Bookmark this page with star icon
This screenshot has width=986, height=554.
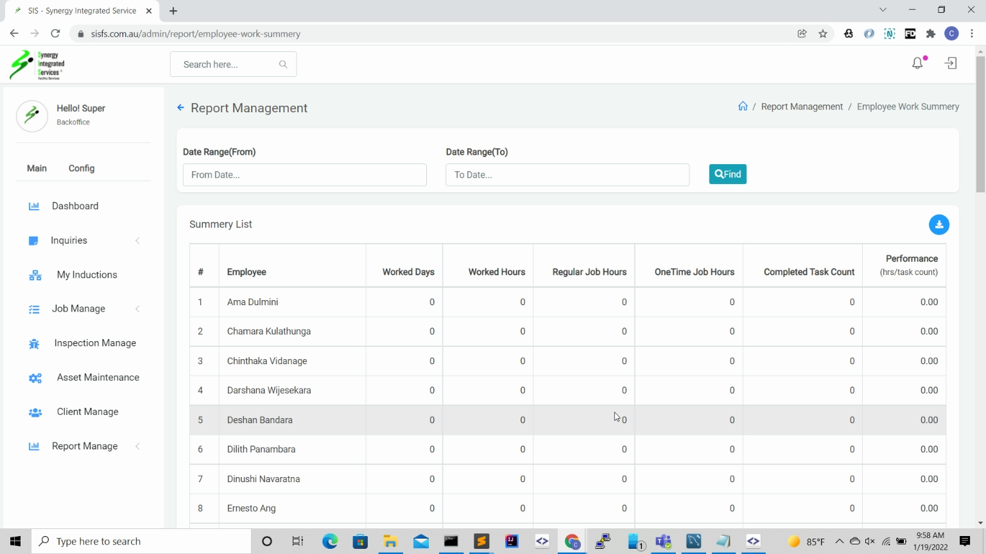click(823, 34)
